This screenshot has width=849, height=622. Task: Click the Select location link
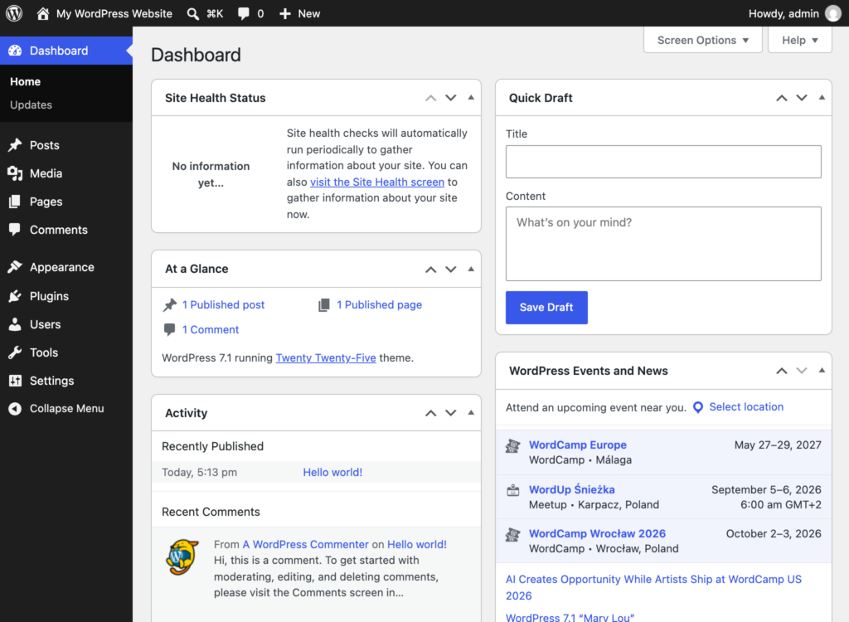(746, 407)
